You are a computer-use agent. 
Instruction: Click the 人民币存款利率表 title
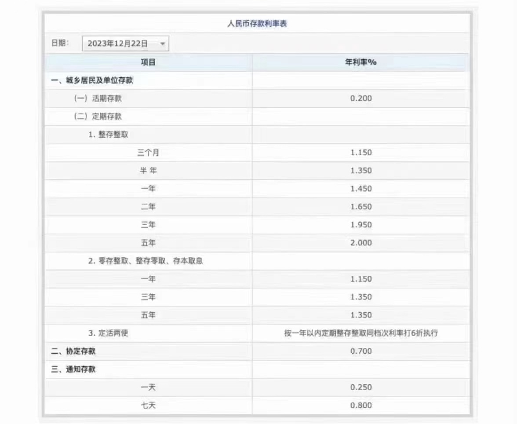pos(257,24)
